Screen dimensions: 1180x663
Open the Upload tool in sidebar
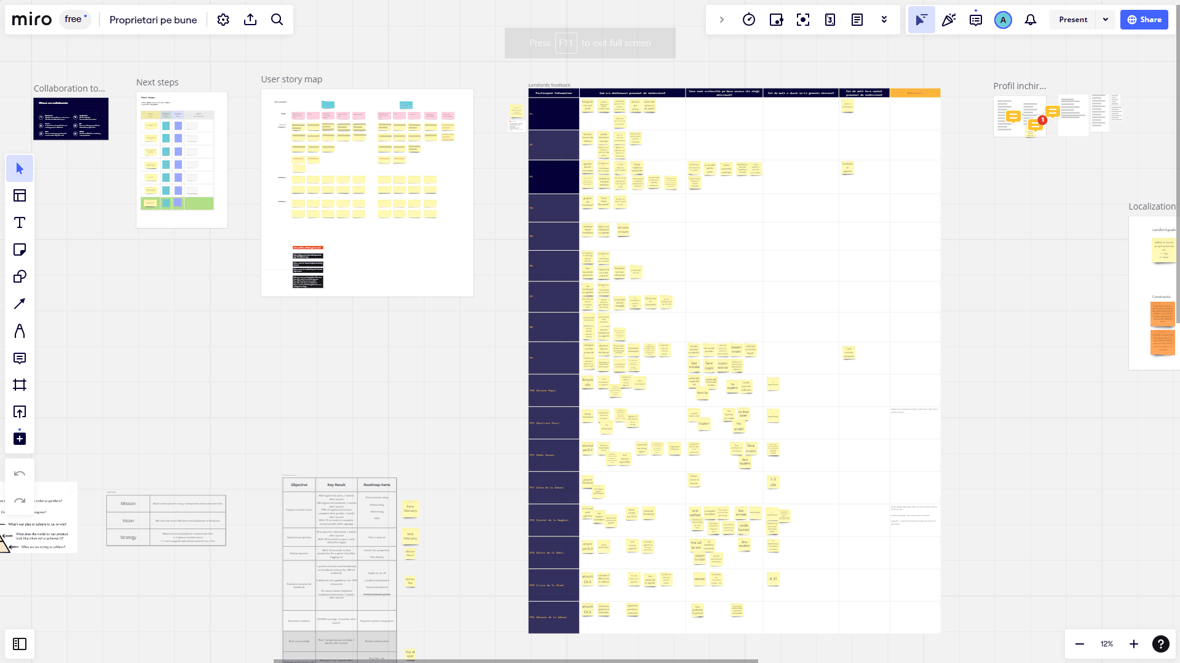point(20,412)
